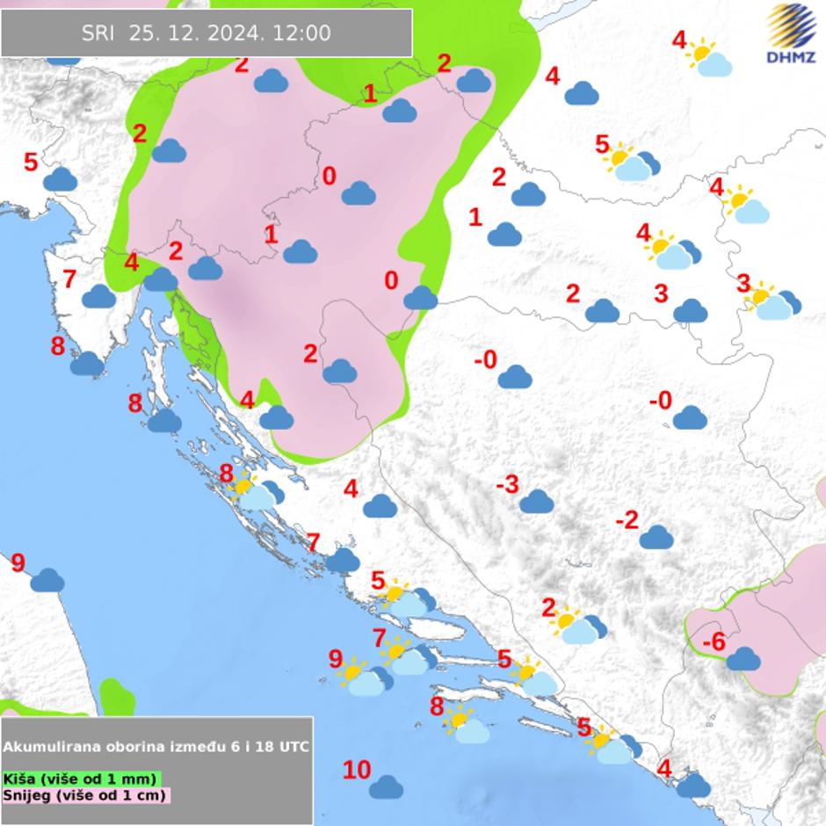This screenshot has height=826, width=826.
Task: Click the red -3 temperature label
Action: click(x=507, y=485)
